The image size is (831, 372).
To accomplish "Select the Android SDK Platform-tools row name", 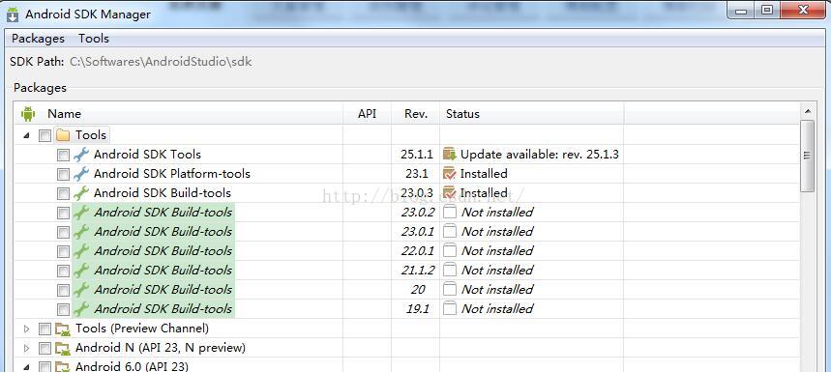I will [171, 174].
